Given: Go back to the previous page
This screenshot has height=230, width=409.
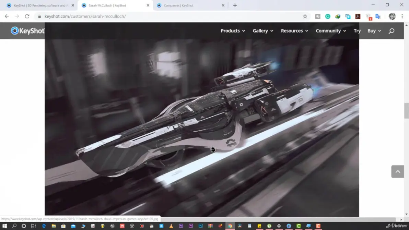Looking at the screenshot, I should click(x=7, y=16).
